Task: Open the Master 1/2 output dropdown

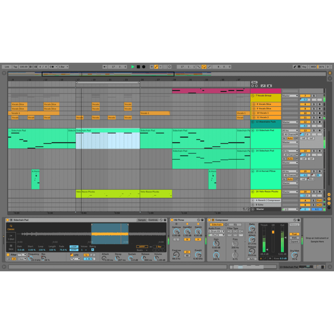Action: (x=290, y=209)
